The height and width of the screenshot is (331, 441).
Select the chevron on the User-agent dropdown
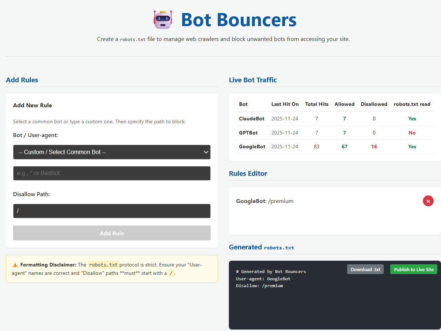206,152
